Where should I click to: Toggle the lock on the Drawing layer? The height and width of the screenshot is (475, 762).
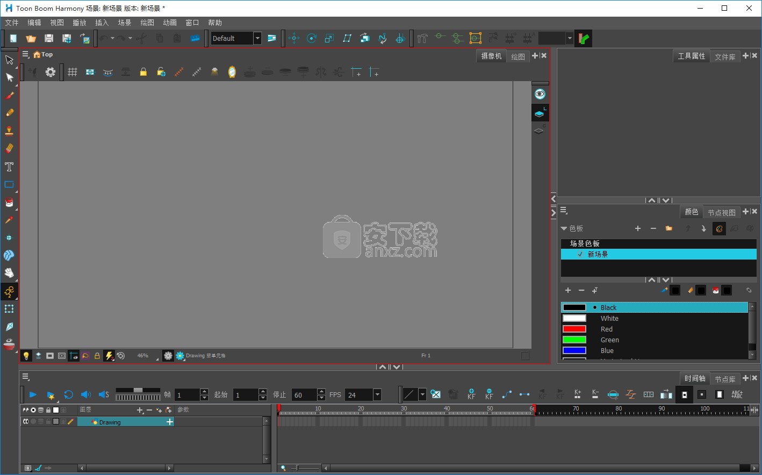coord(48,422)
